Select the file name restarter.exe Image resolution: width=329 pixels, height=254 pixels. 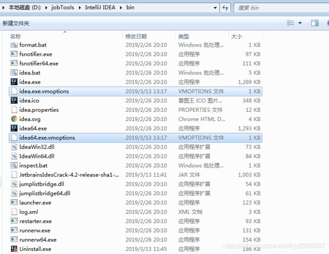pyautogui.click(x=35, y=221)
